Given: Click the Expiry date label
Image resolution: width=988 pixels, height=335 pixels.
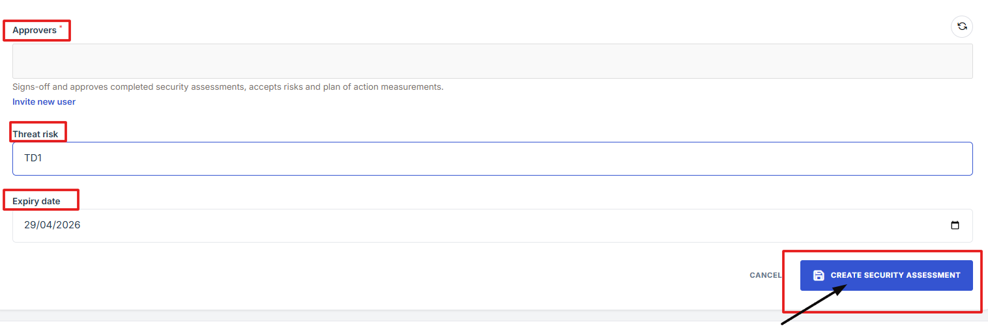Looking at the screenshot, I should coord(36,201).
